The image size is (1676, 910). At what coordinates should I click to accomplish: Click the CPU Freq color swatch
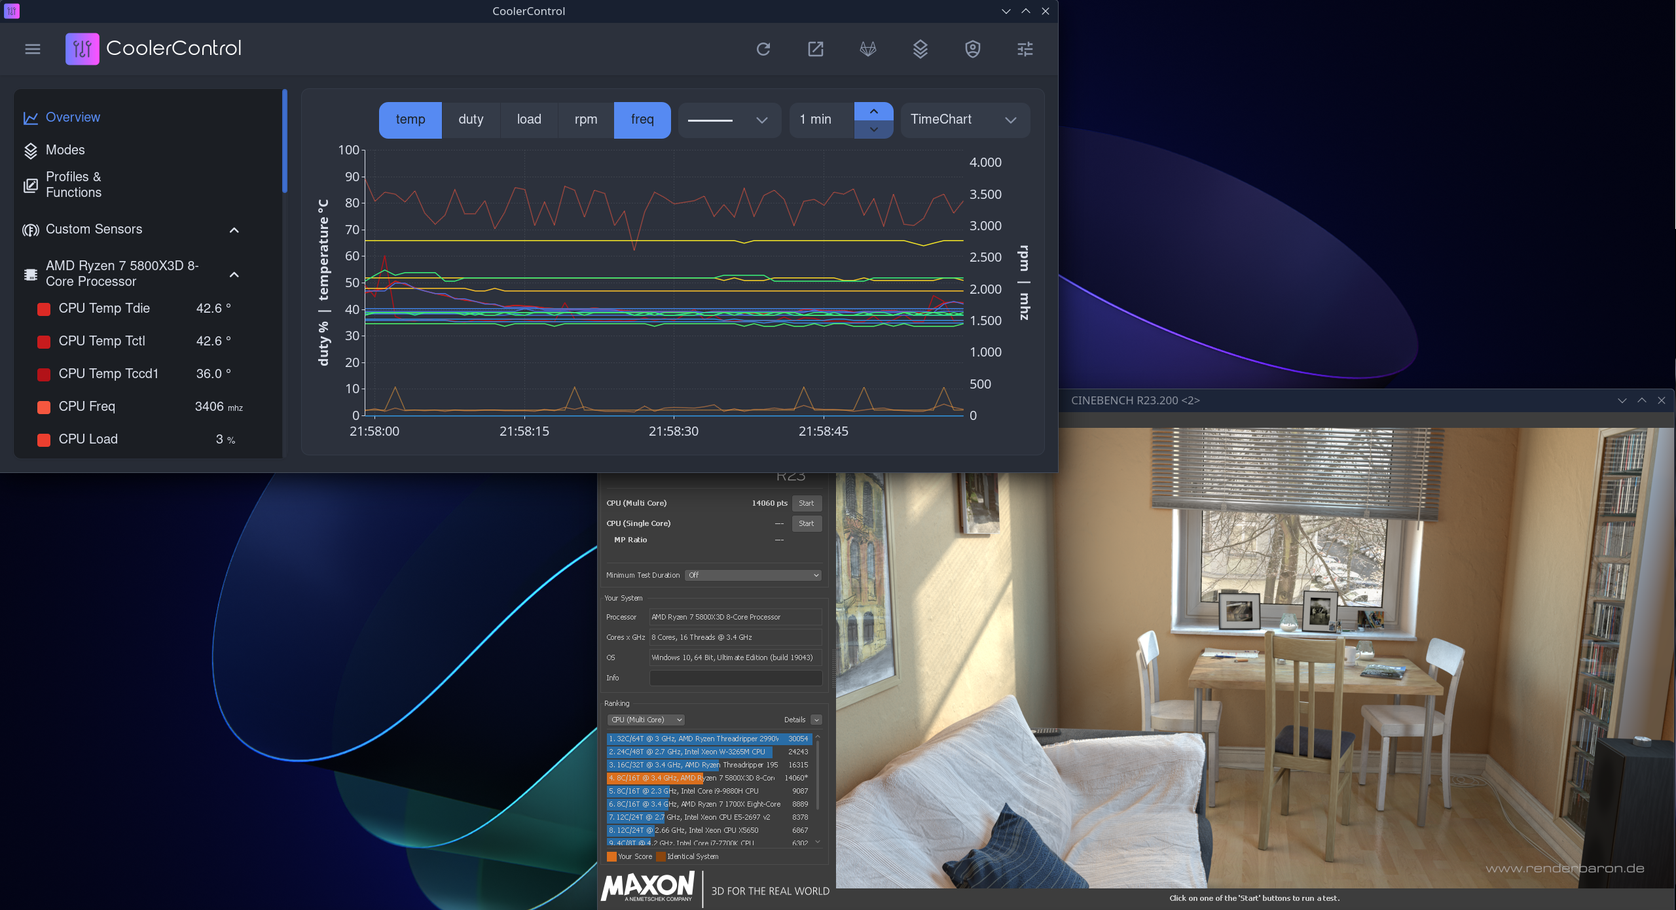coord(44,407)
